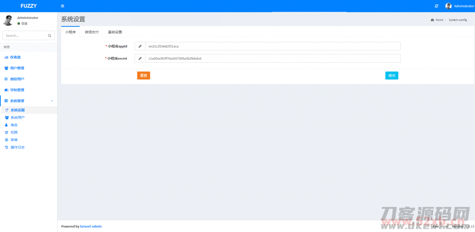This screenshot has width=475, height=232.
Task: Select 权限 permissions submenu item
Action: (x=14, y=132)
